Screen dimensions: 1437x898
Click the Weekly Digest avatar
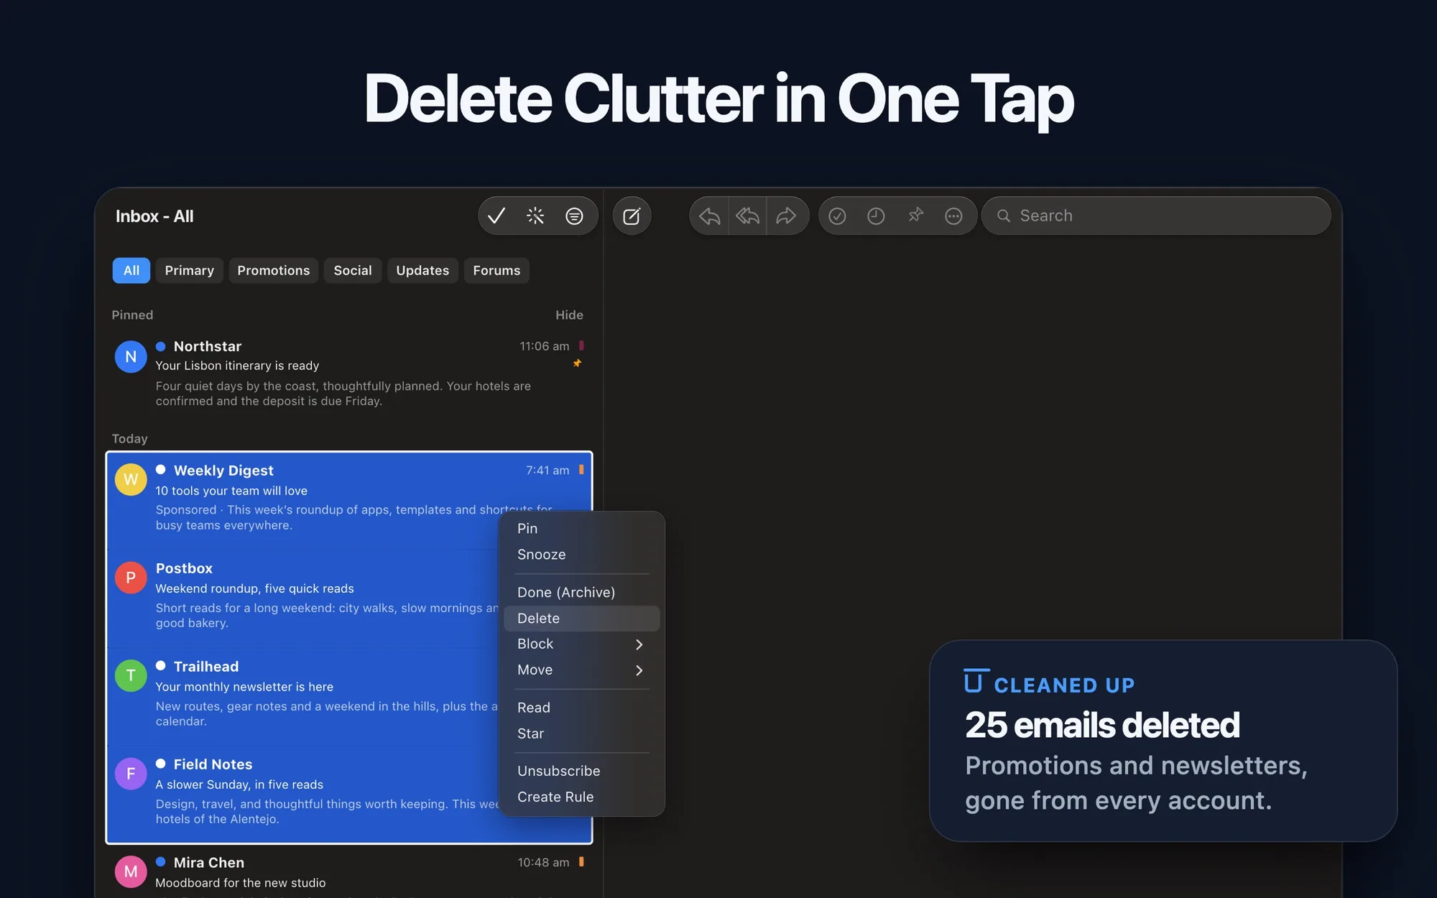[131, 479]
